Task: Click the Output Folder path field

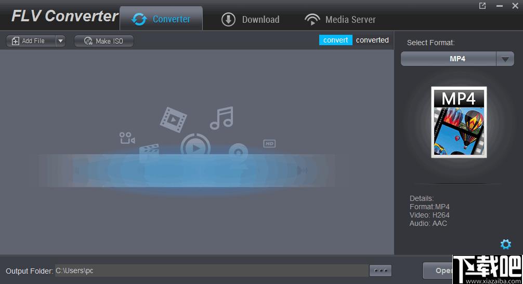Action: 212,271
